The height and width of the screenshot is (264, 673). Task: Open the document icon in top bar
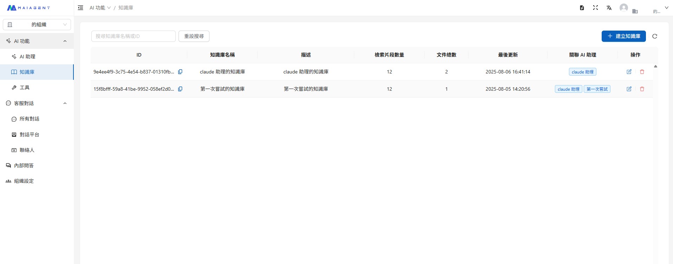[x=582, y=8]
